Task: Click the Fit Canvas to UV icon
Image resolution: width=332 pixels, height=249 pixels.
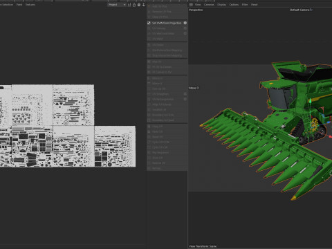Action: tap(149, 72)
